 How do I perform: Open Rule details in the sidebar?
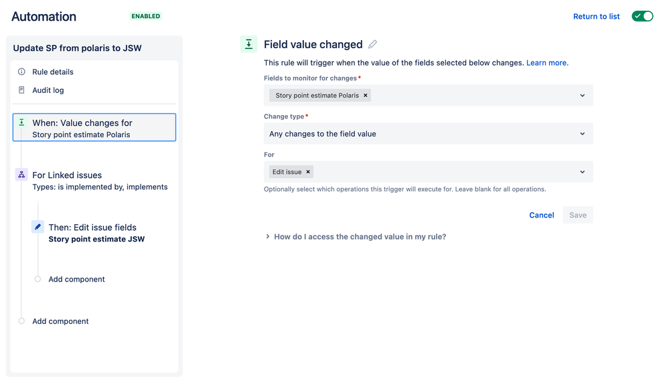point(53,72)
